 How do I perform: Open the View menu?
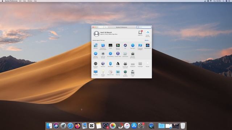point(24,1)
